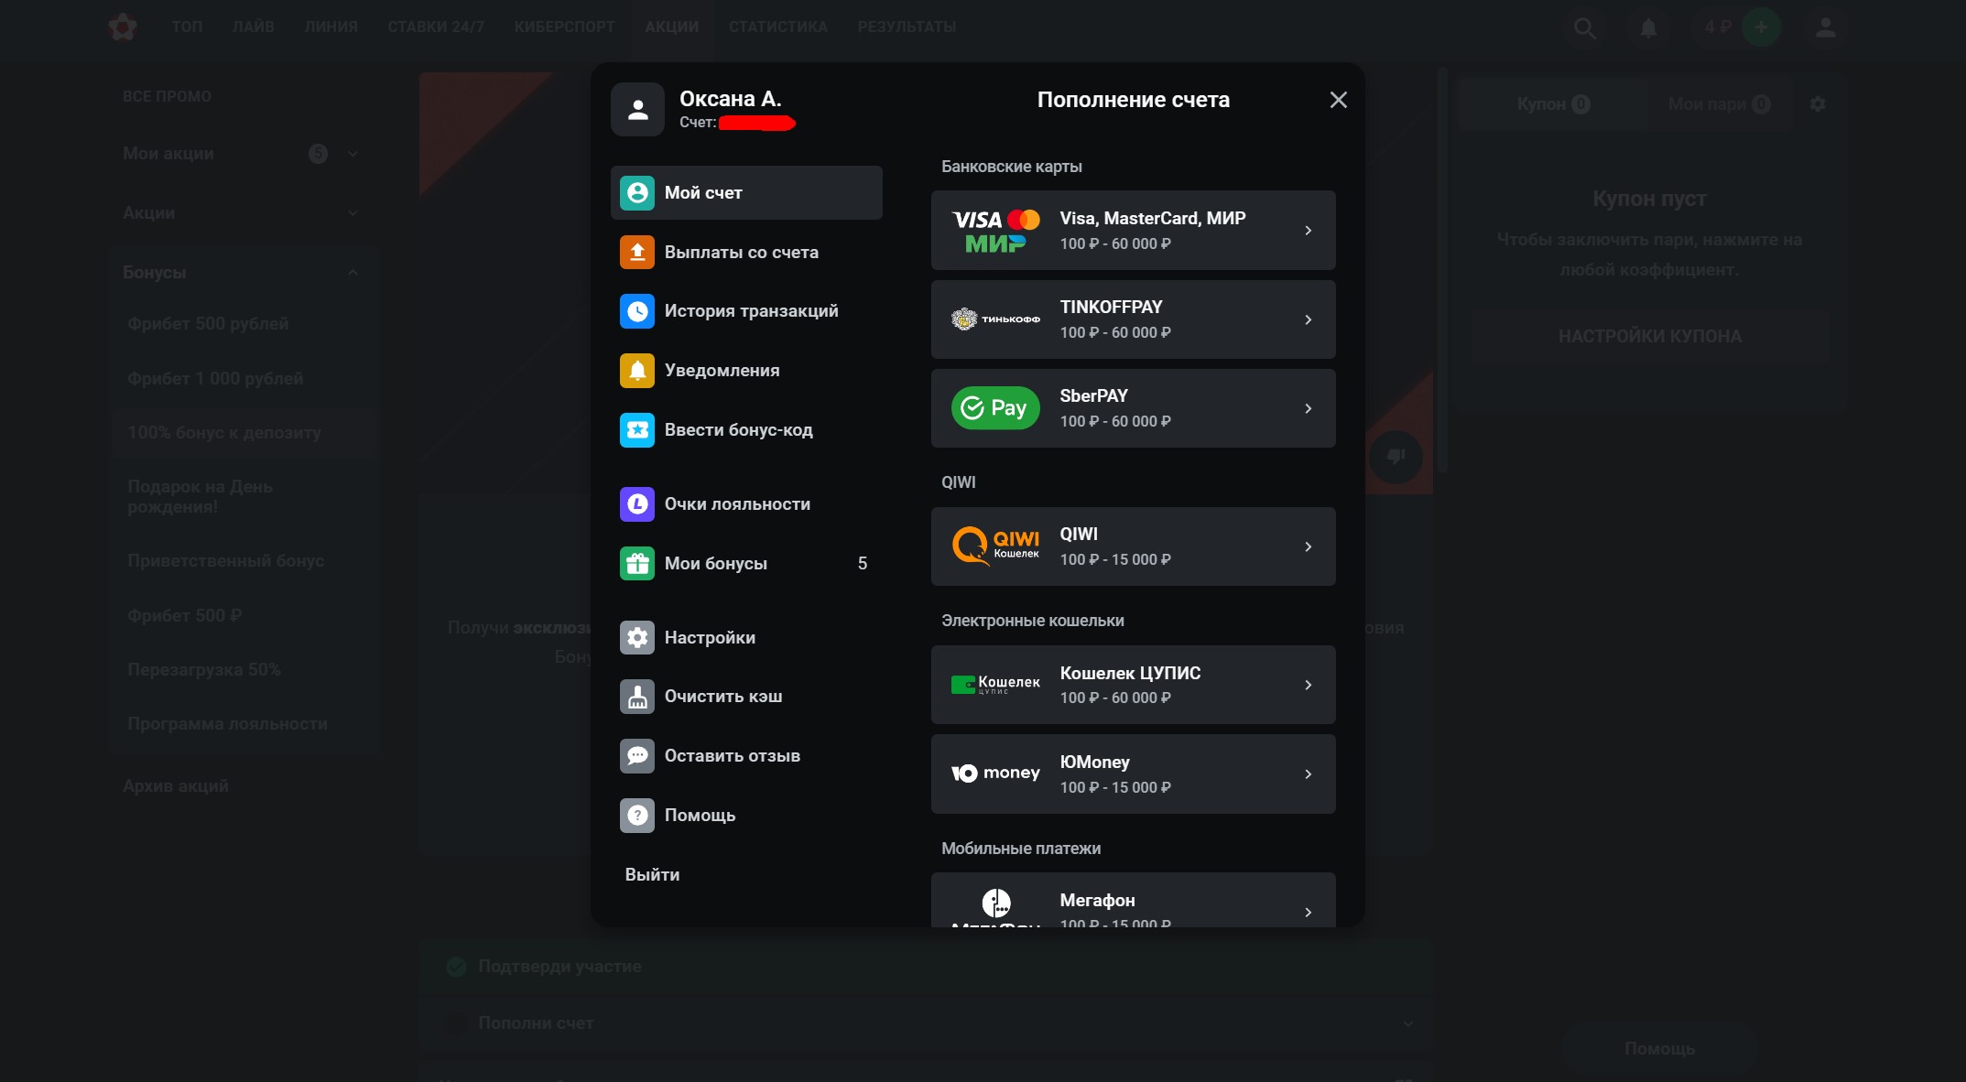Click the Выйти logout link
1966x1082 pixels.
652,875
